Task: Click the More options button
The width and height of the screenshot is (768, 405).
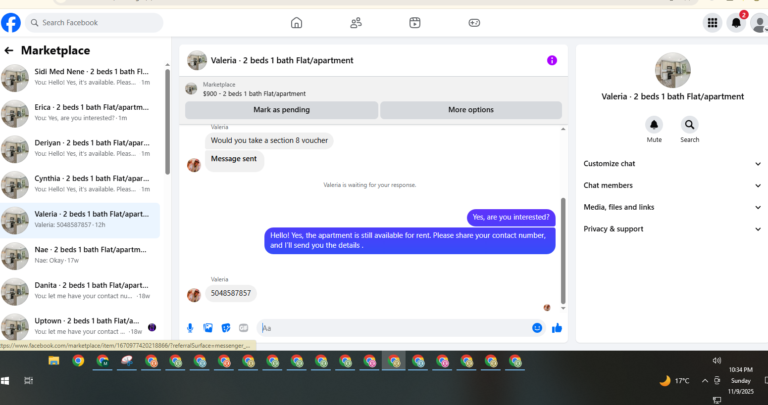Action: coord(471,110)
